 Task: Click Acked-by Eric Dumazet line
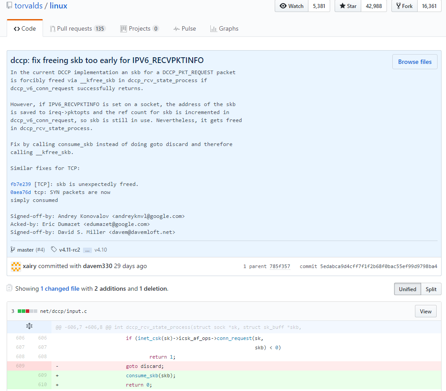80,224
